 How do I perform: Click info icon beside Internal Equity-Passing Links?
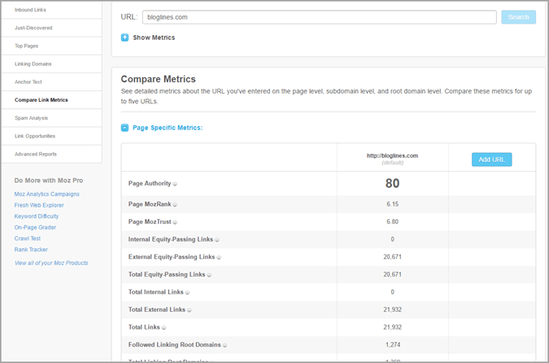(217, 240)
